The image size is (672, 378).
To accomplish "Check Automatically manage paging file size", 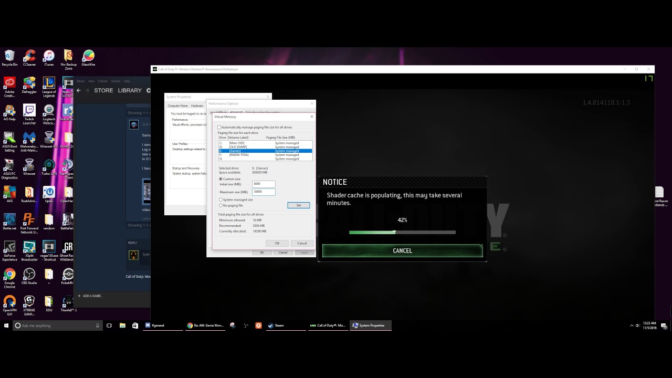I will 219,127.
